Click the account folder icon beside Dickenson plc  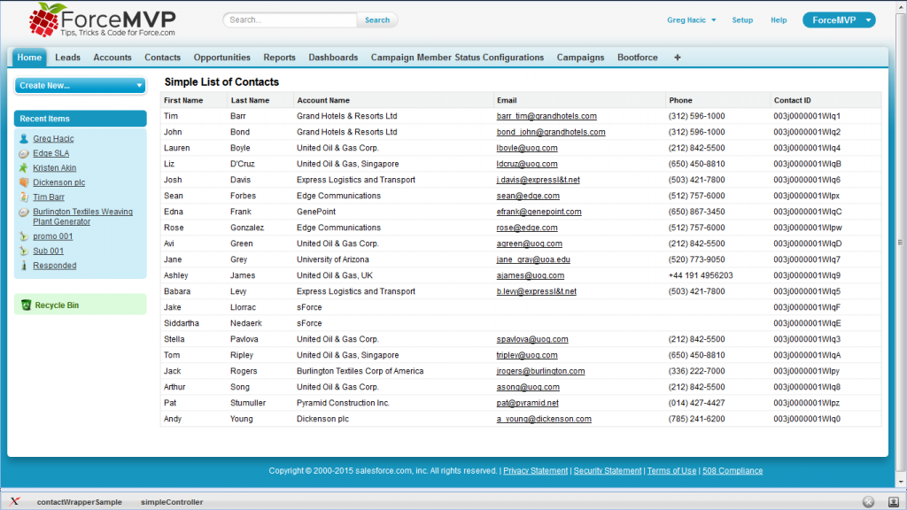click(24, 182)
